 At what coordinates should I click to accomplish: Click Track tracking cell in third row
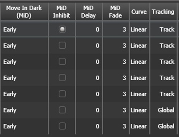coord(164,61)
